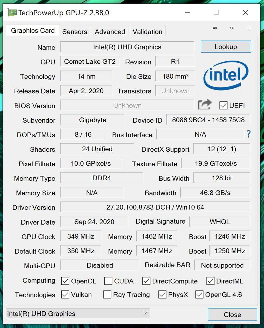264x328 pixels.
Task: Click the screenshot camera icon
Action: click(215, 28)
